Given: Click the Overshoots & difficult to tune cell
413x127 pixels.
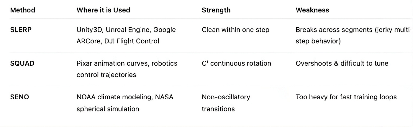Looking at the screenshot, I should (342, 63).
